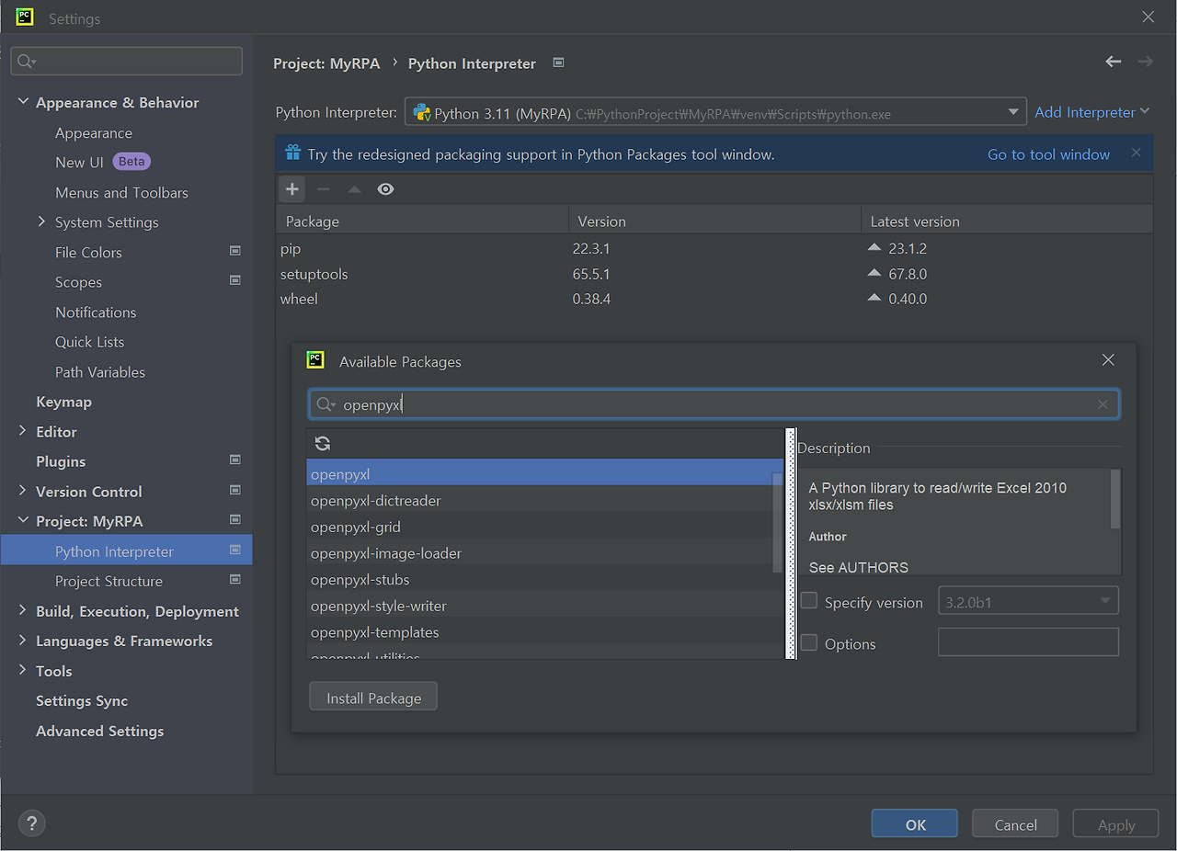Expand the Version Control section
Screen dimensions: 1177x851
pyautogui.click(x=23, y=491)
